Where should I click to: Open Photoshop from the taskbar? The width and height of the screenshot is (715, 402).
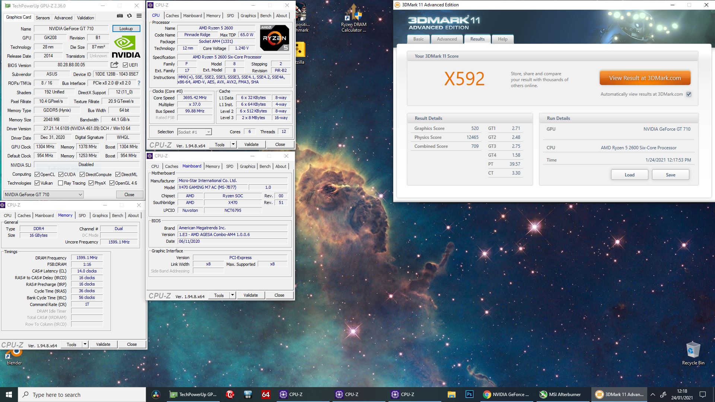469,395
